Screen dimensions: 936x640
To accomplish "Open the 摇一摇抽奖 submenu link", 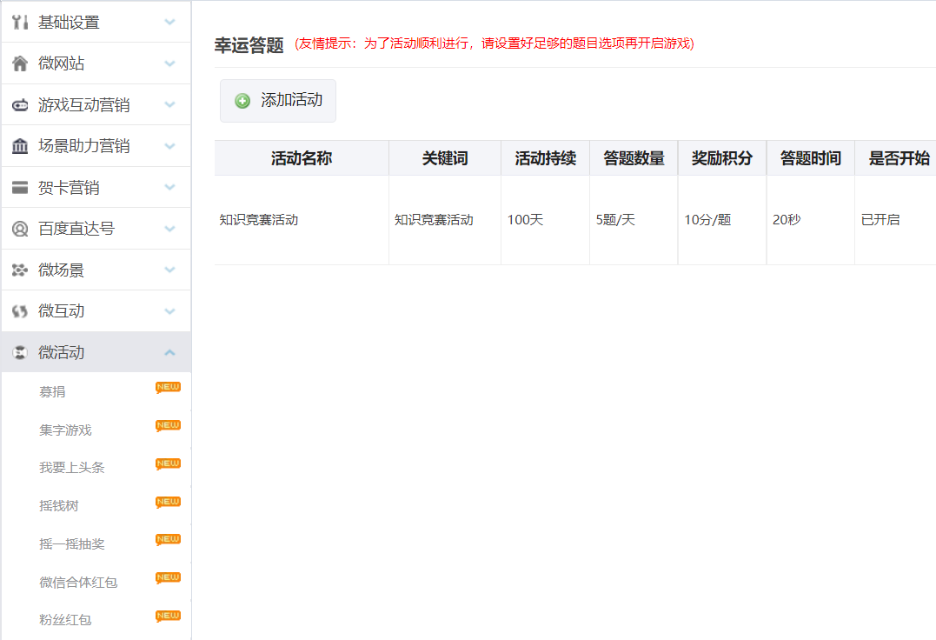I will 72,544.
